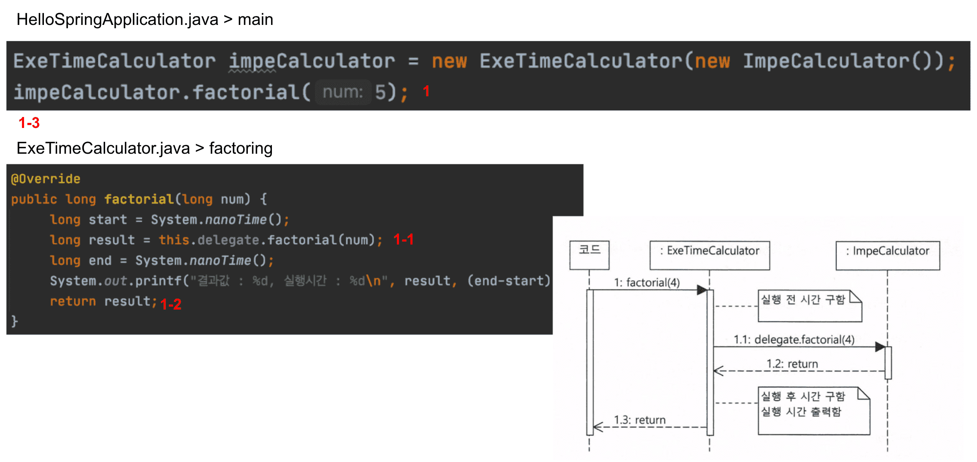Screen dimensions: 977x462
Task: Click the '코드' box in sequence diagram
Action: (x=589, y=255)
